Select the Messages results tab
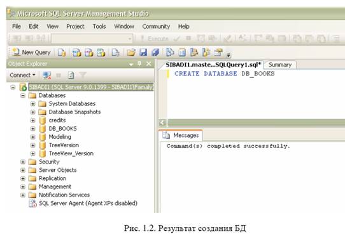Viewport: 345px width, 241px height. click(x=181, y=135)
